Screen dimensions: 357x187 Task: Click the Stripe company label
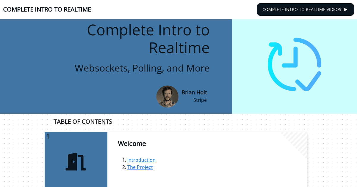point(200,100)
